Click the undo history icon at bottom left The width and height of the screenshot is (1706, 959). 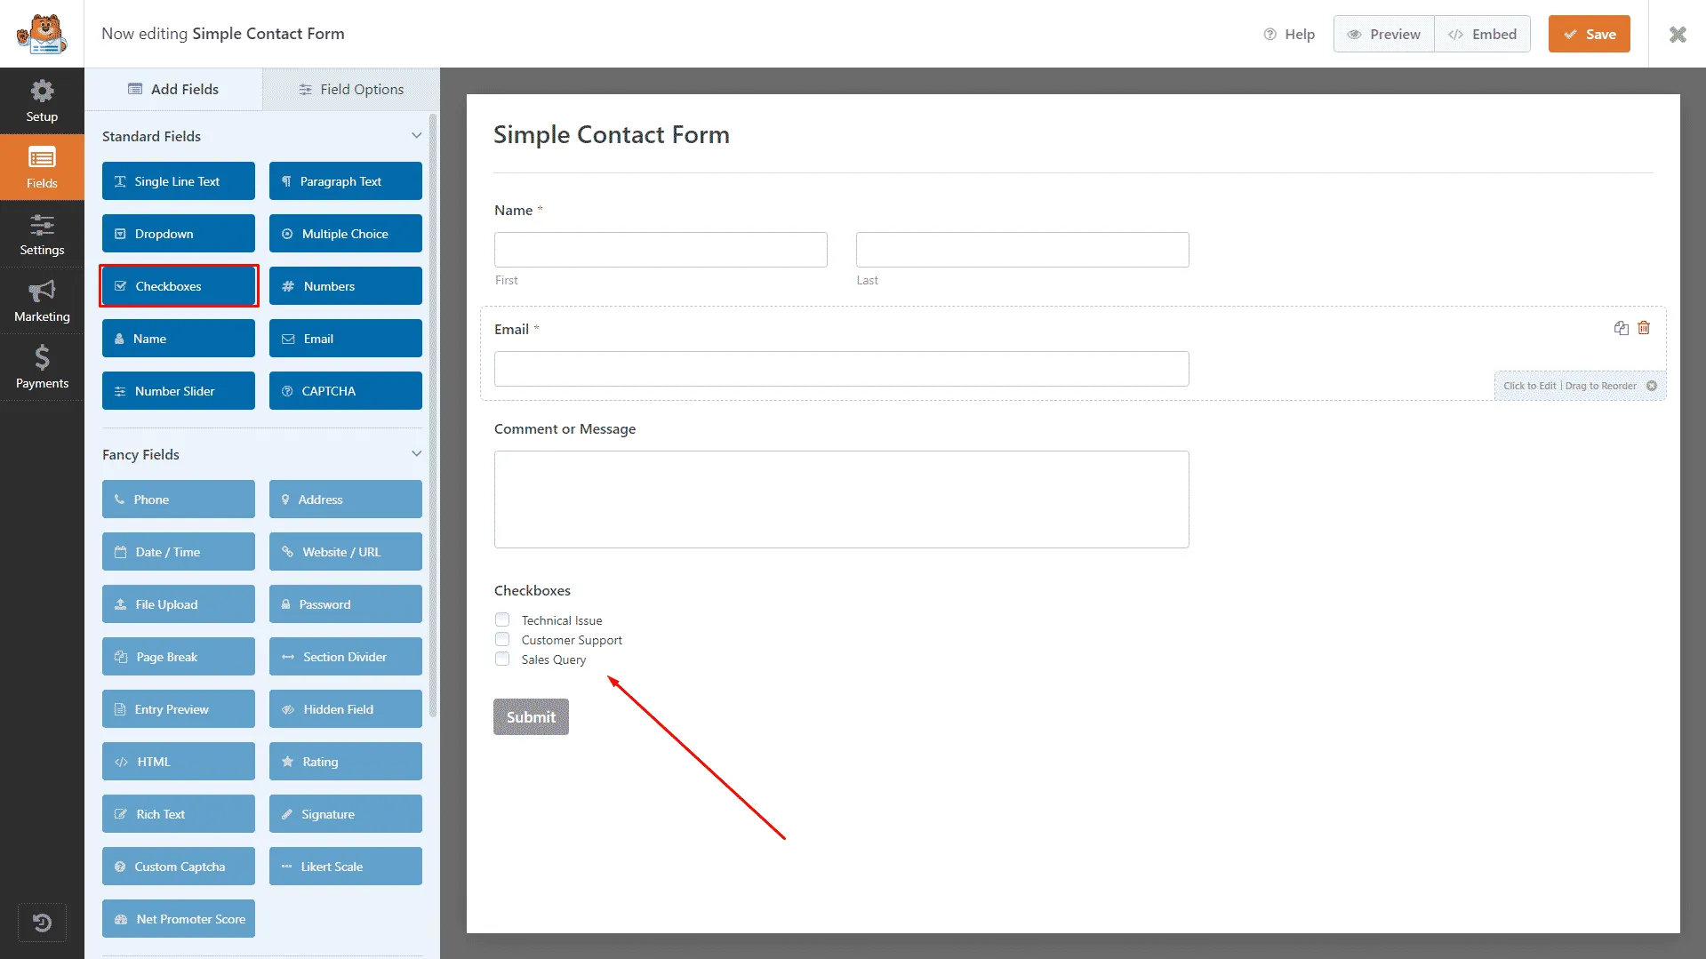pyautogui.click(x=42, y=923)
